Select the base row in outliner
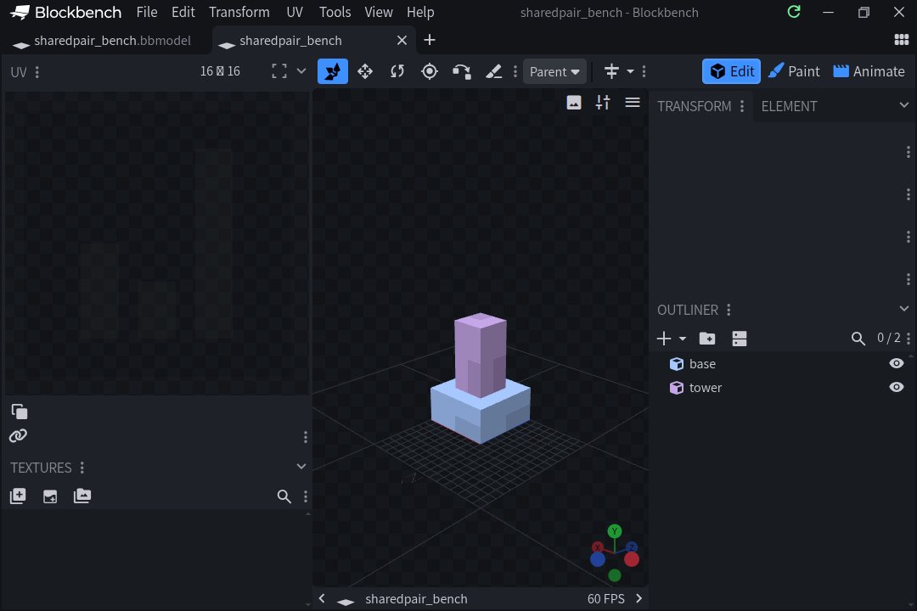Image resolution: width=917 pixels, height=611 pixels. click(x=781, y=364)
